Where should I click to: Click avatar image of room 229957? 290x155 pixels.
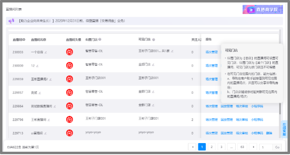click(x=69, y=92)
